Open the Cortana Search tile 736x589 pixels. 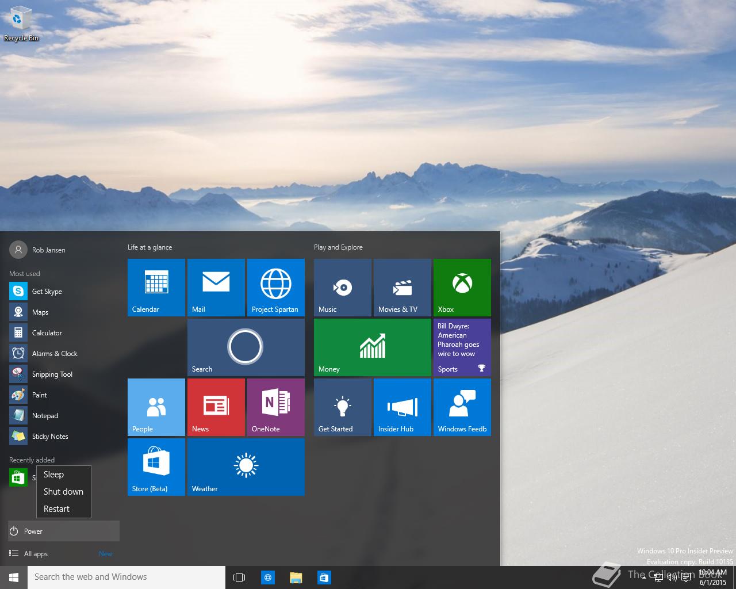[x=246, y=347]
